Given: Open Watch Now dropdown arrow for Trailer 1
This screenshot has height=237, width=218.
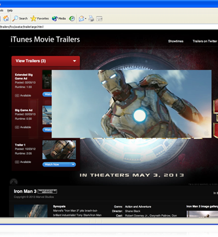Looking at the screenshot, I should tap(73, 164).
